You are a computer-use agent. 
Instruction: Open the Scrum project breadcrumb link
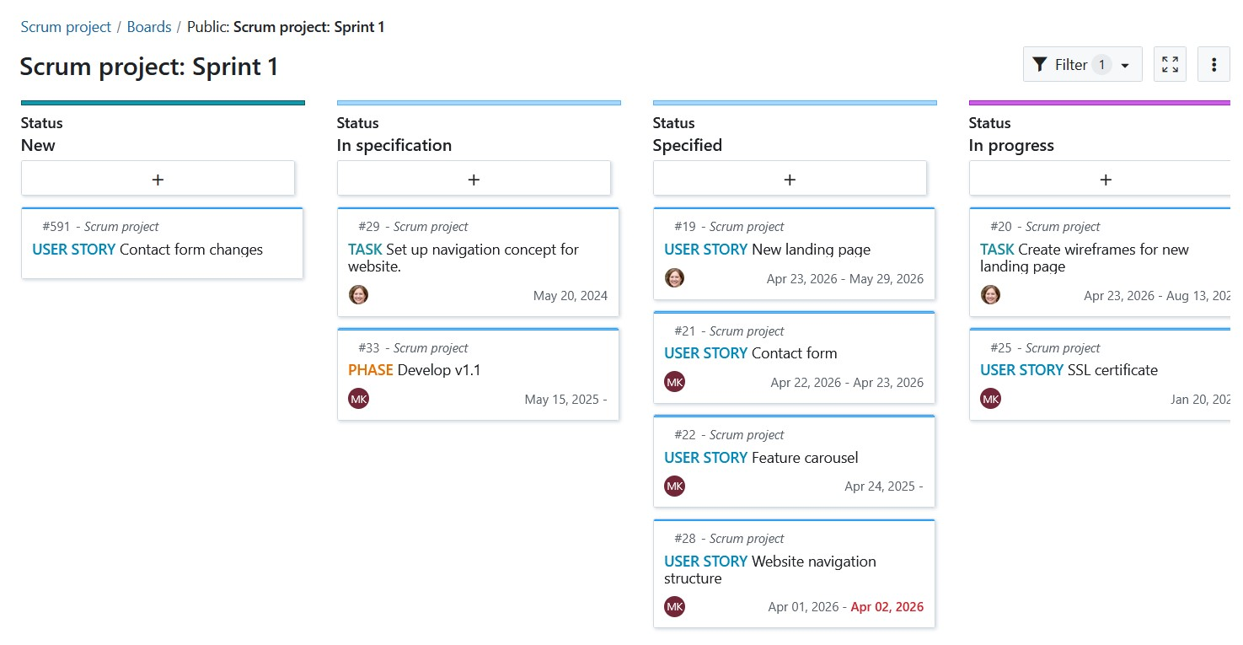[66, 26]
